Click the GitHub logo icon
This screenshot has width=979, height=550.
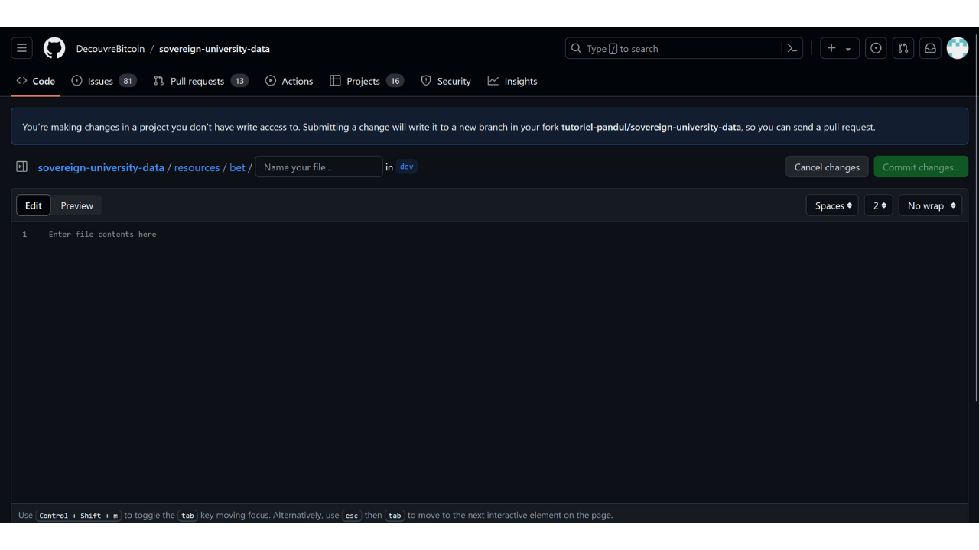pyautogui.click(x=54, y=48)
